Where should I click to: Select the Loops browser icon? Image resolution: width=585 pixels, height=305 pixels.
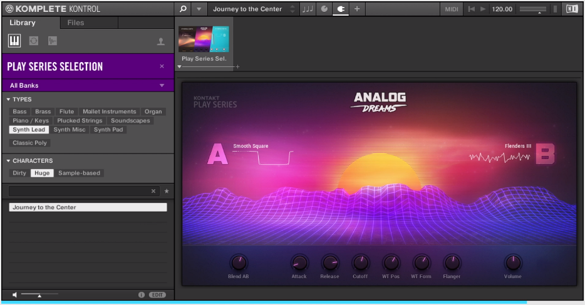34,41
